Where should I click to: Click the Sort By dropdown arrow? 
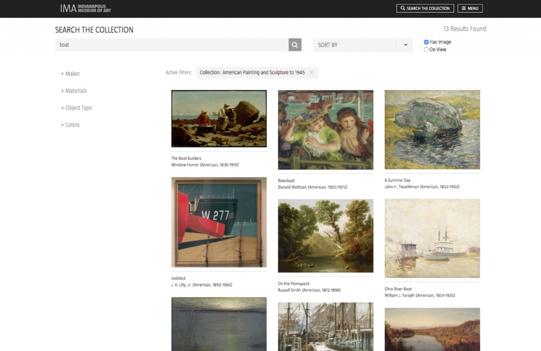click(x=406, y=45)
